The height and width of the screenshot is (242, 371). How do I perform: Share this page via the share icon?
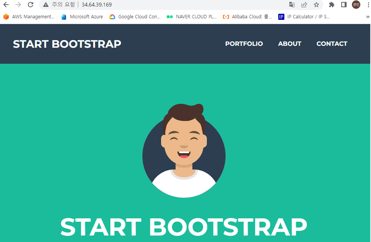(x=304, y=5)
